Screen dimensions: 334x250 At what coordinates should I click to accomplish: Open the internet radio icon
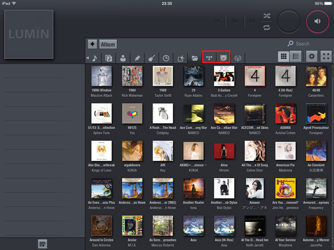[238, 58]
